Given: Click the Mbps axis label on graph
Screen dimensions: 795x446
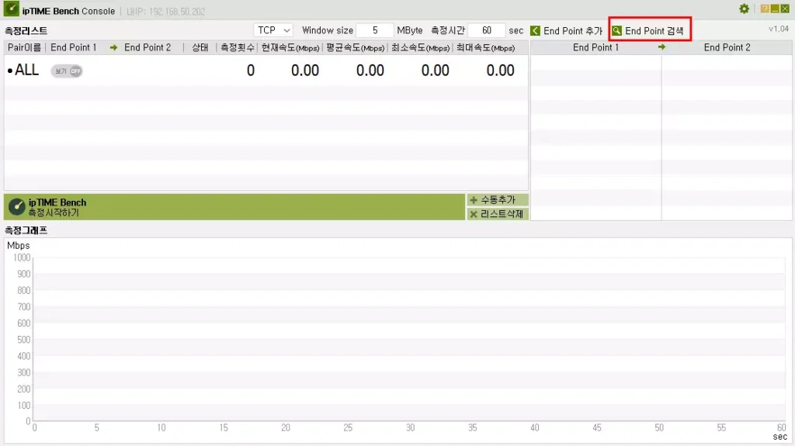Looking at the screenshot, I should coord(19,245).
